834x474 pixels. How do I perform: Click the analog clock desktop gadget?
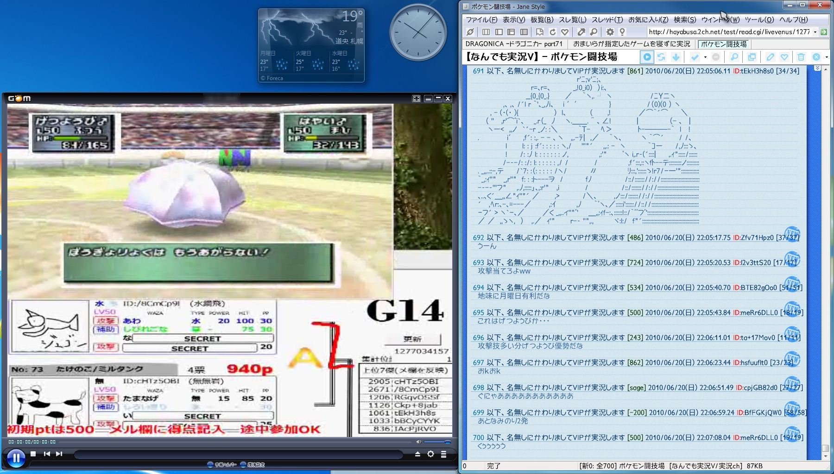418,32
